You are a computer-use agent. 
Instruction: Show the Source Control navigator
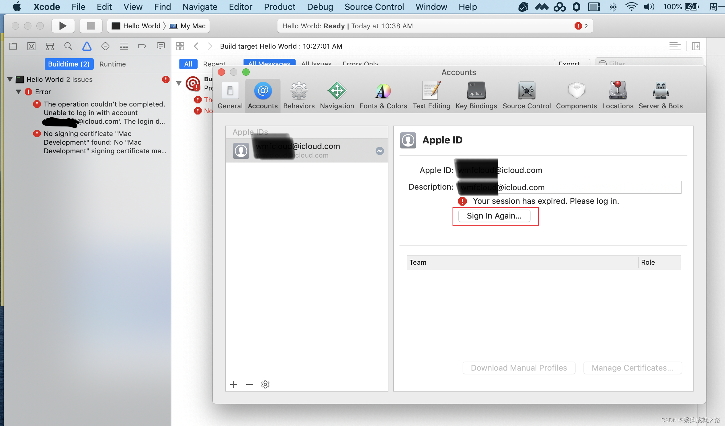(31, 46)
